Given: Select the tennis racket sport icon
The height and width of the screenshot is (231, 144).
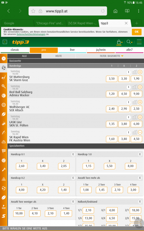Looking at the screenshot, I should tap(4, 86).
